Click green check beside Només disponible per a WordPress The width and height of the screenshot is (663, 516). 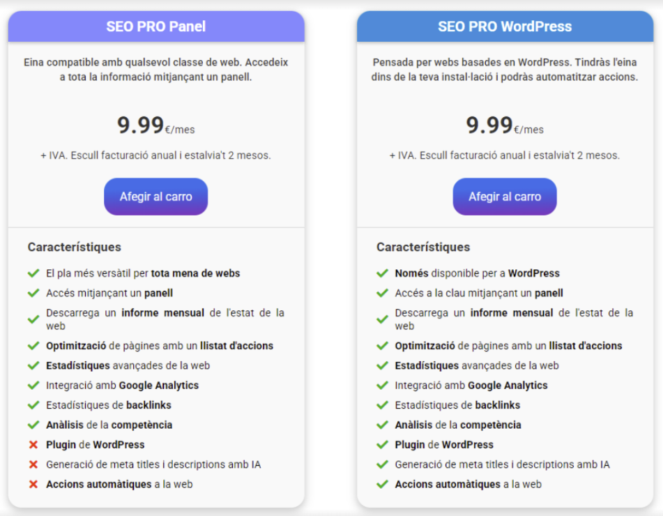(382, 273)
